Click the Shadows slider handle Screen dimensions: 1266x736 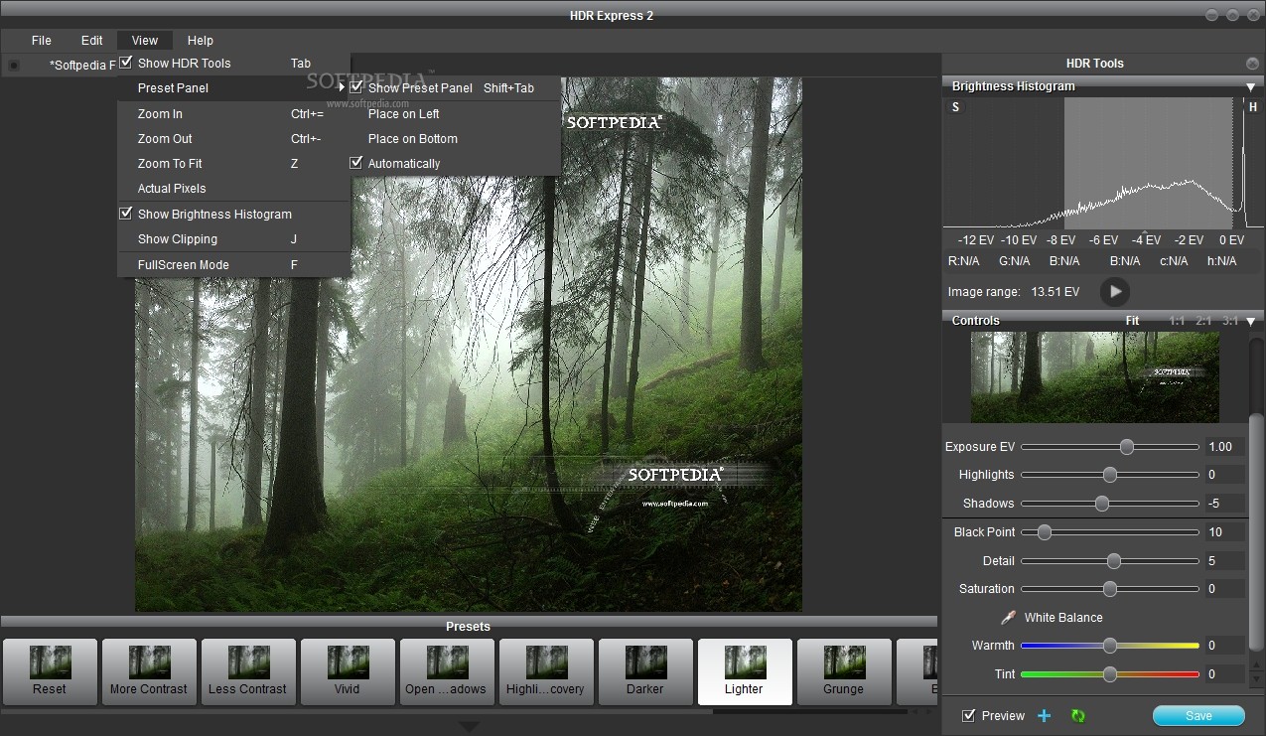(1102, 504)
